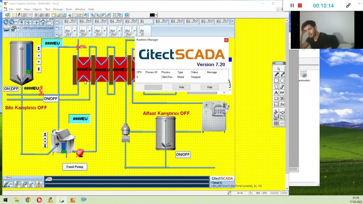Click the silo OFF button
This screenshot has width=363, height=204.
coord(15,89)
